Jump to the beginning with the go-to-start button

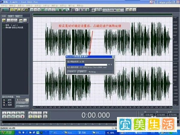pos(4,117)
